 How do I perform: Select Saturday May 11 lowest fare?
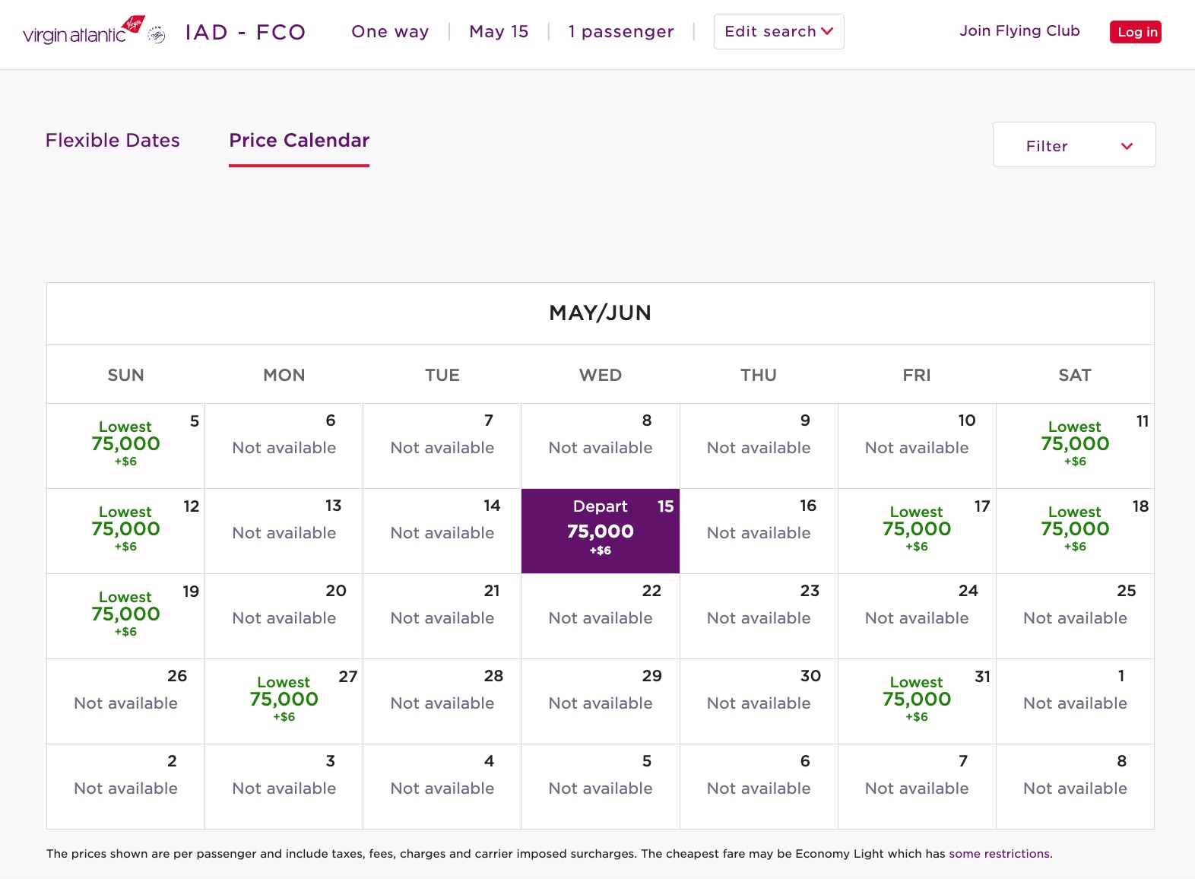pos(1075,446)
